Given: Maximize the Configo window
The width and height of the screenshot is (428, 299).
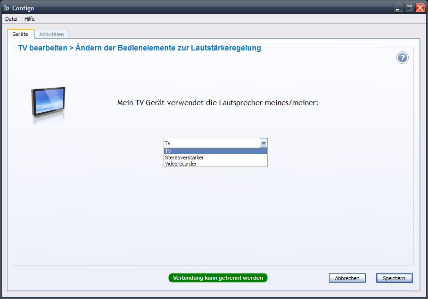Looking at the screenshot, I should click(409, 8).
